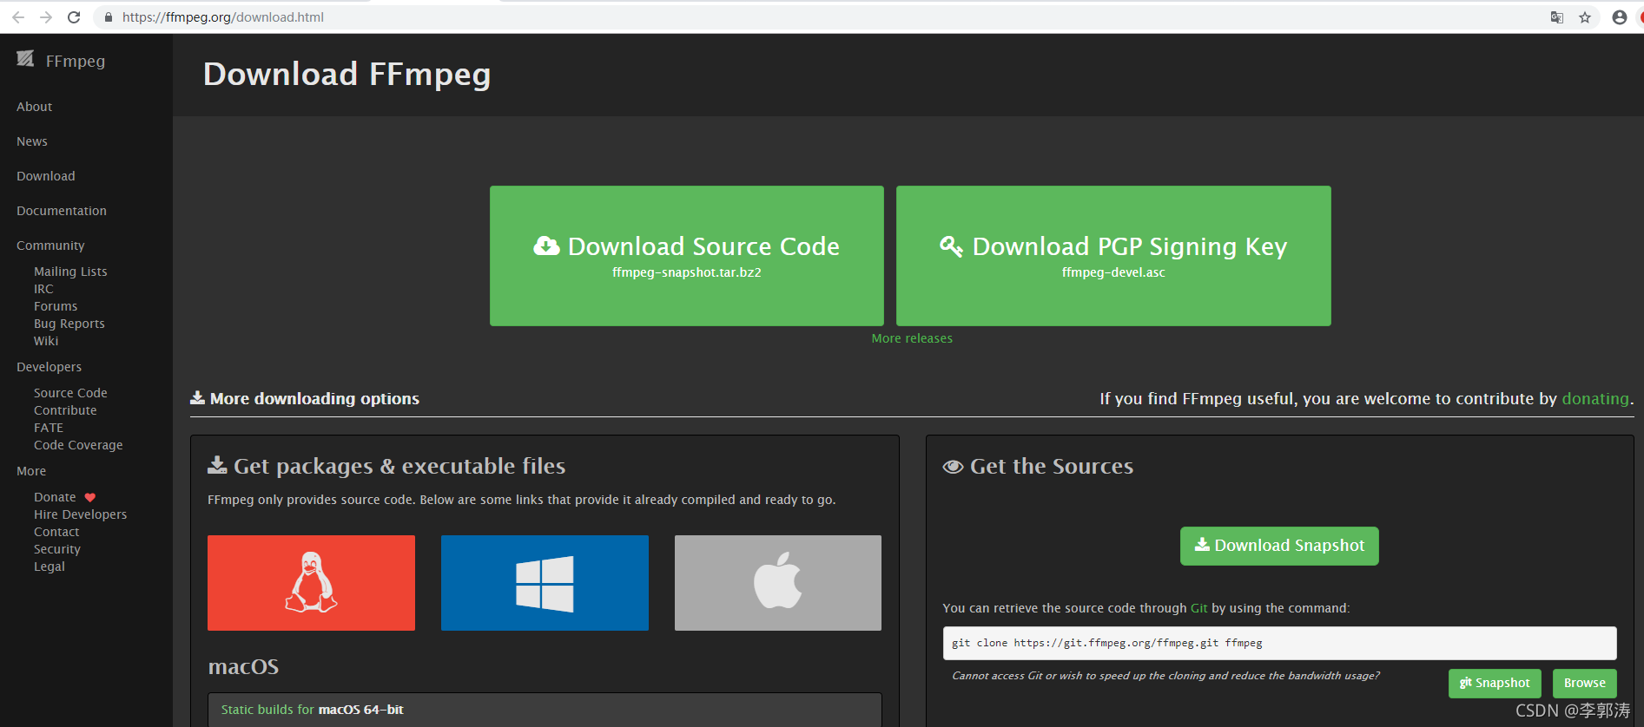Viewport: 1644px width, 727px height.
Task: Open the Git hyperlink in sources text
Action: 1198,608
